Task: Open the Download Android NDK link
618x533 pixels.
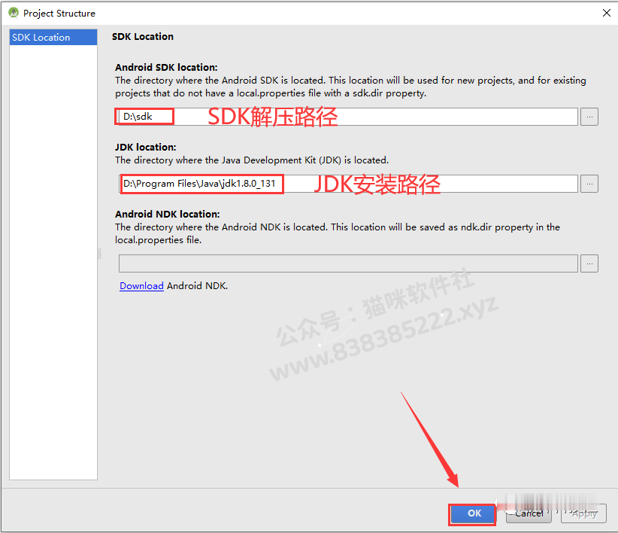Action: pos(141,285)
